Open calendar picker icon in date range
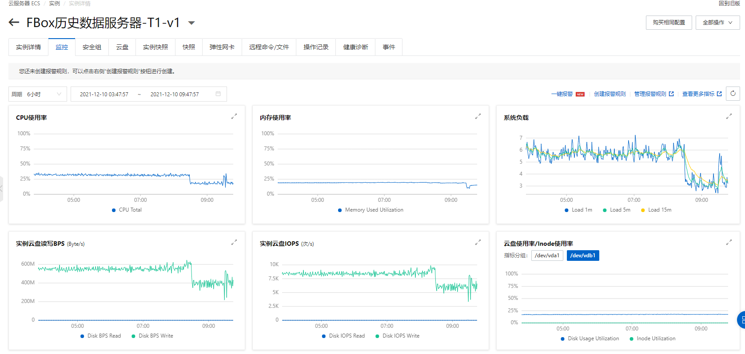The image size is (745, 354). (218, 94)
